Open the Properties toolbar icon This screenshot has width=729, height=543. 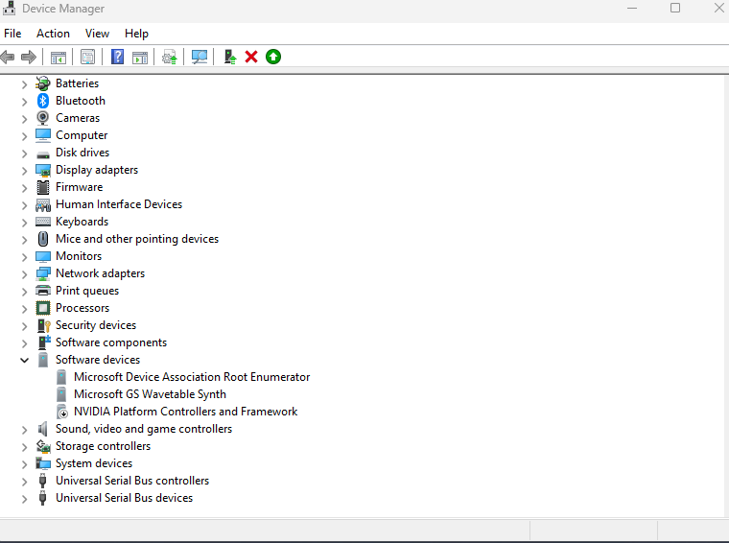[x=87, y=58]
